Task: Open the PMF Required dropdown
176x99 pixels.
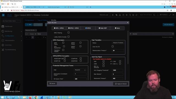Action: 80,70
